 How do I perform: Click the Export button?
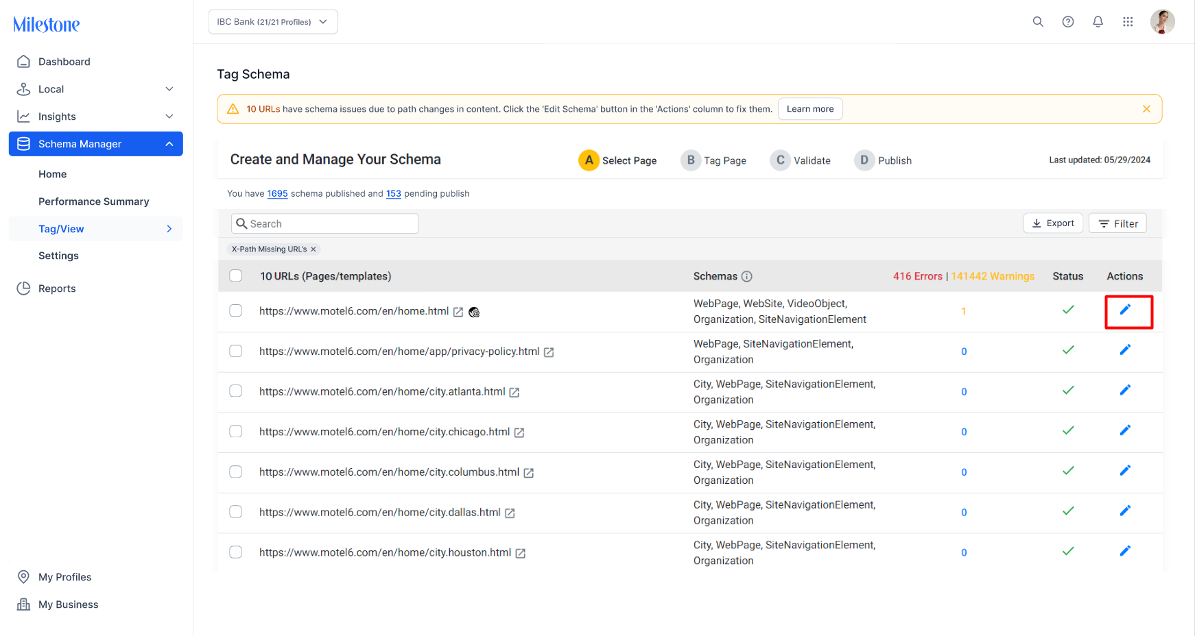(x=1053, y=223)
